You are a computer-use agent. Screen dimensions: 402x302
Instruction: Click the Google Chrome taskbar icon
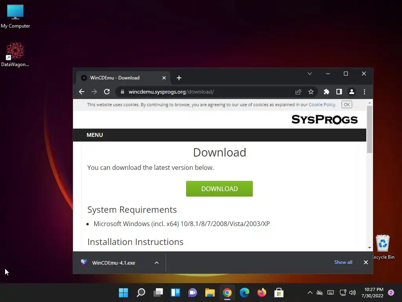[x=227, y=293]
